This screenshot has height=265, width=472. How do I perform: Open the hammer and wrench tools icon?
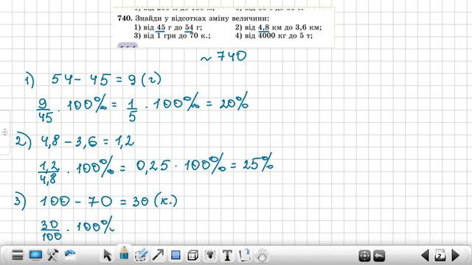pyautogui.click(x=52, y=255)
